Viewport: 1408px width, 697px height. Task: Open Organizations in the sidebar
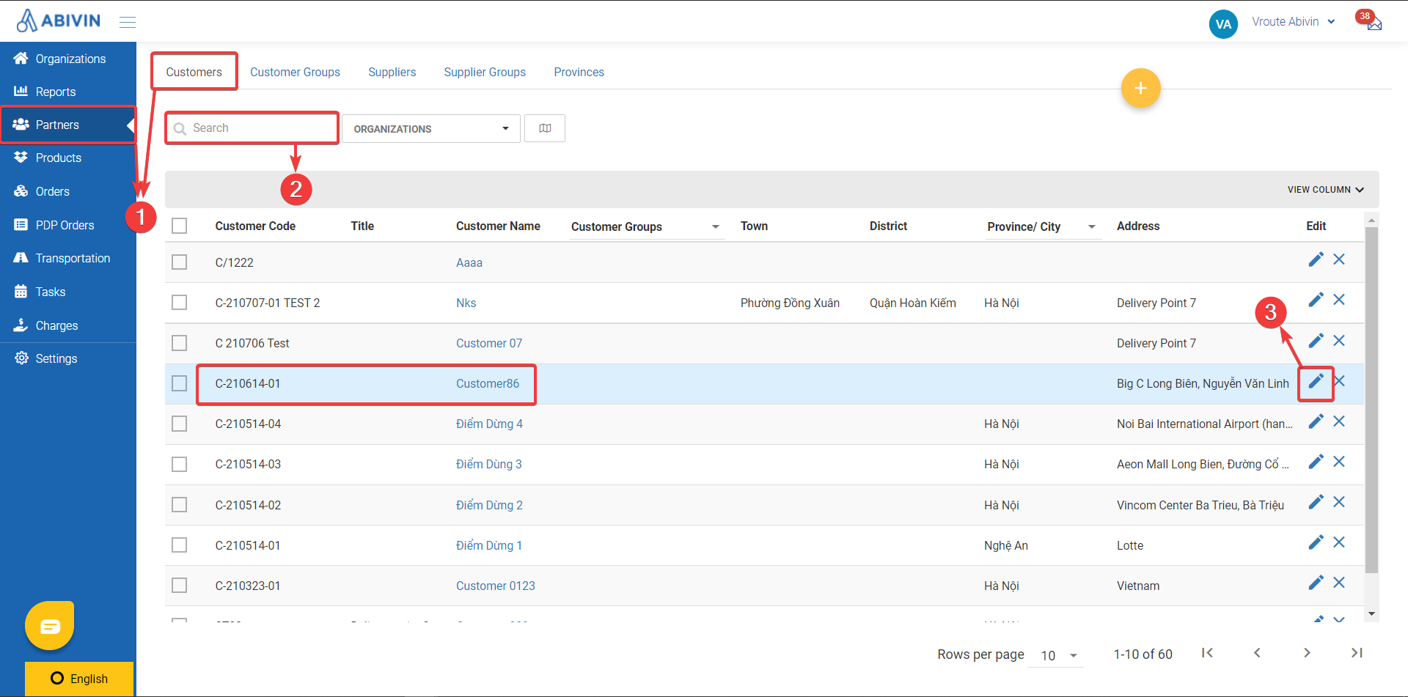(68, 59)
